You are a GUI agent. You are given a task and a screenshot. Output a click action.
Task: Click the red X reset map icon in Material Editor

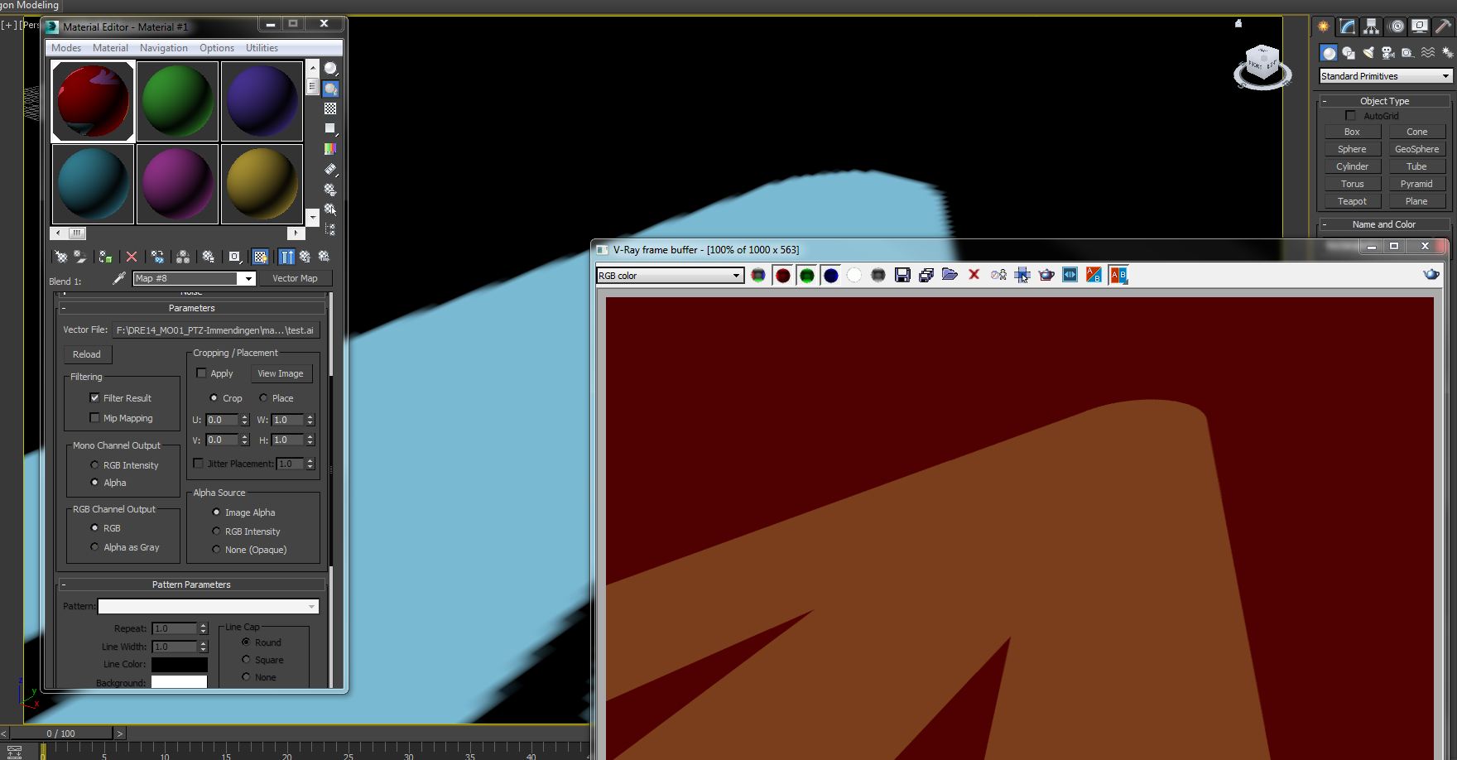click(132, 257)
